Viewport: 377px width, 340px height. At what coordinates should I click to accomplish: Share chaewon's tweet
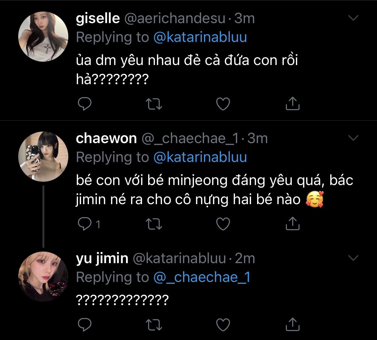tap(293, 224)
